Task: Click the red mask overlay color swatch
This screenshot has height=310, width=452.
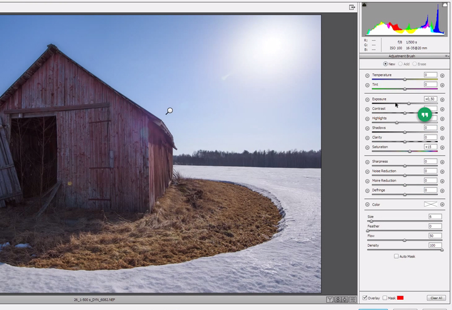Action: (400, 298)
